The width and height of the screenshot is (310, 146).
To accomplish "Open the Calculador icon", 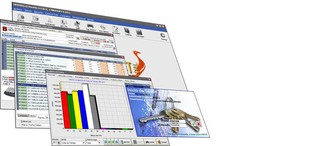I will [x=139, y=33].
